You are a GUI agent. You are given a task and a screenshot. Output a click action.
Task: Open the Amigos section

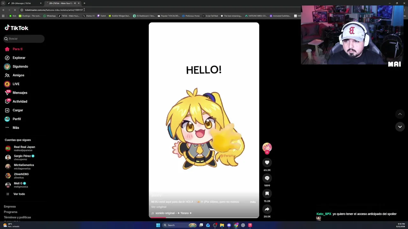pyautogui.click(x=14, y=75)
